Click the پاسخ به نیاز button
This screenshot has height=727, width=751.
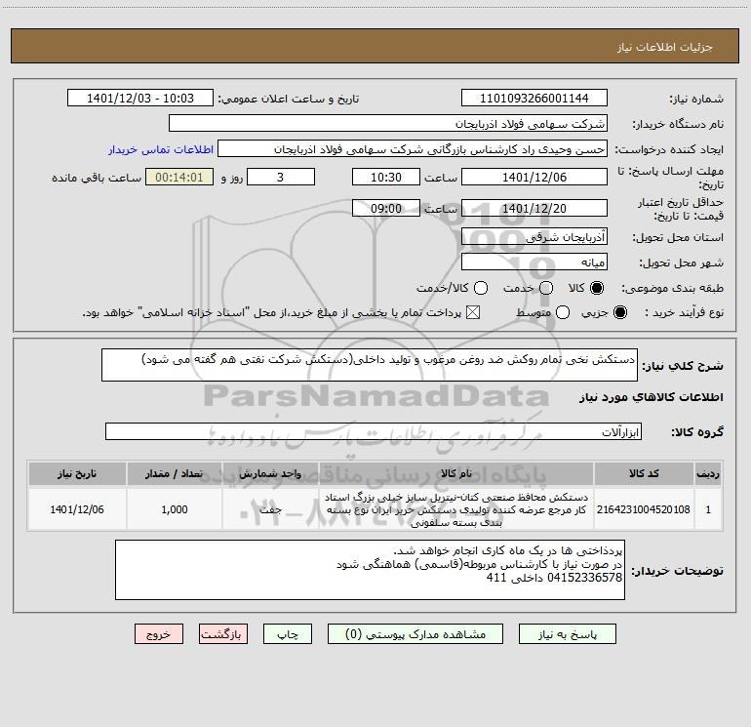coord(567,634)
